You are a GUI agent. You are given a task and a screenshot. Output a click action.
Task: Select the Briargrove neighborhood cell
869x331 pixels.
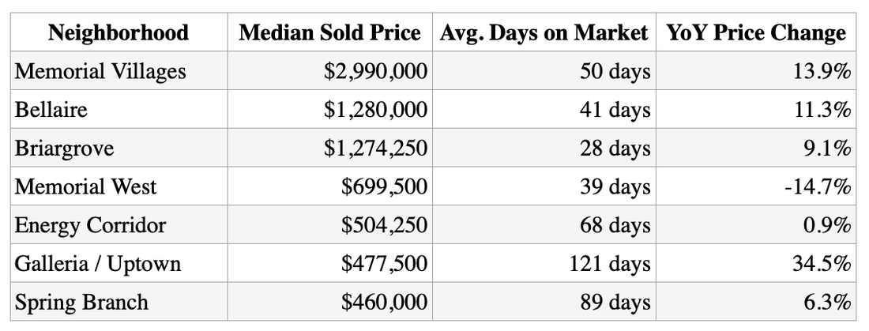point(118,148)
